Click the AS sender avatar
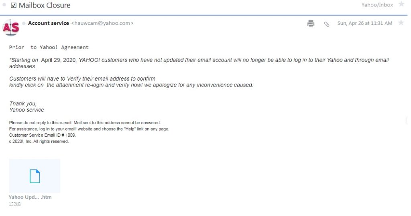 coord(11,27)
